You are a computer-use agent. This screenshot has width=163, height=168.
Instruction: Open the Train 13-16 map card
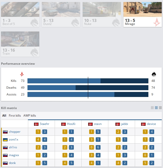[x=20, y=44]
